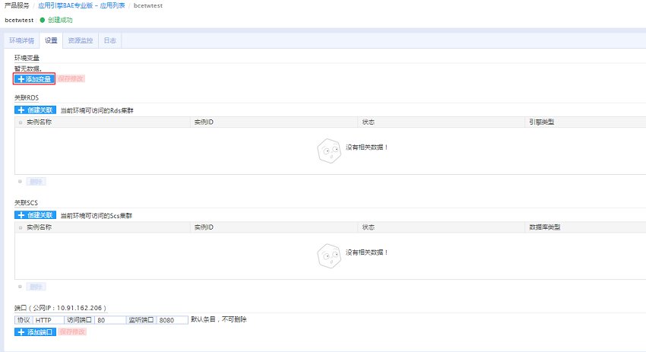This screenshot has width=646, height=352.
Task: Click empty-data face icon in RDS table
Action: pyautogui.click(x=329, y=151)
